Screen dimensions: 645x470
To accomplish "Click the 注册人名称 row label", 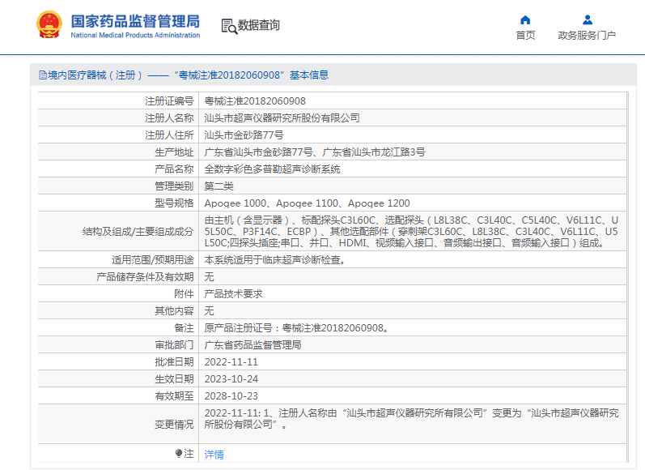I will tap(169, 118).
